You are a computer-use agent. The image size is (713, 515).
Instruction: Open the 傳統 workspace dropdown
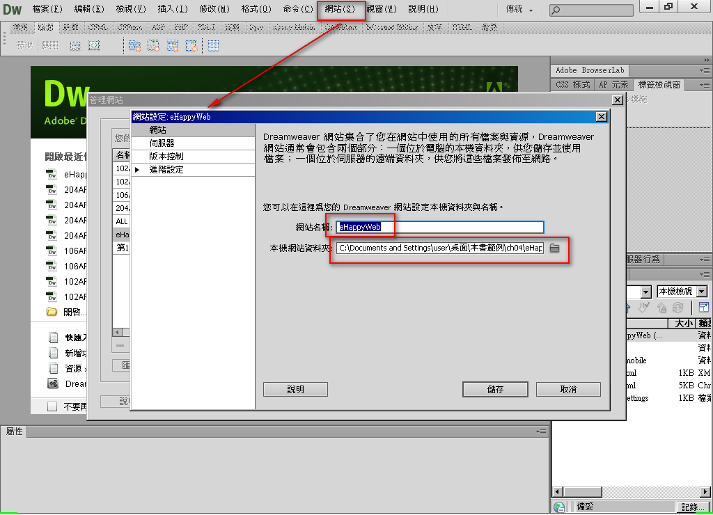pos(519,9)
